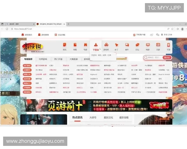Click the 登录 | 注册 login link
The height and width of the screenshot is (149, 187).
[x=166, y=34]
